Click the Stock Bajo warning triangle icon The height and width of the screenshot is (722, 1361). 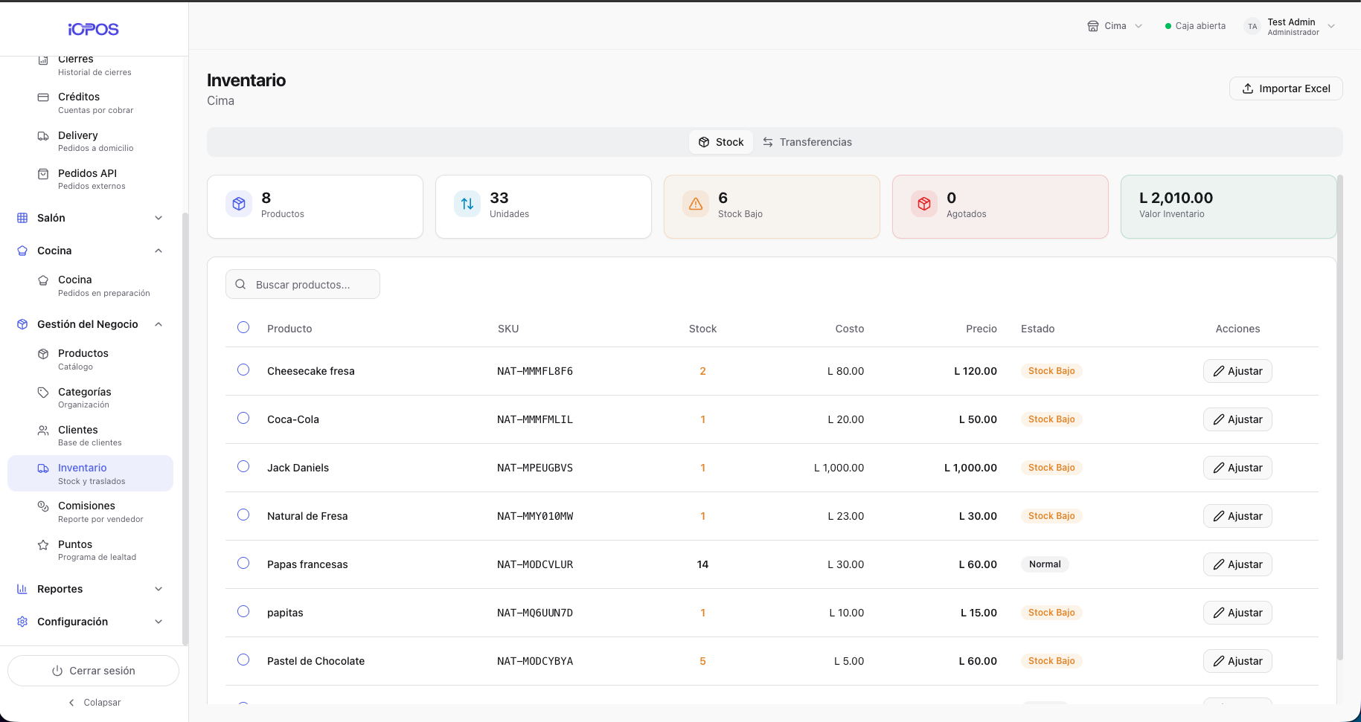[696, 204]
